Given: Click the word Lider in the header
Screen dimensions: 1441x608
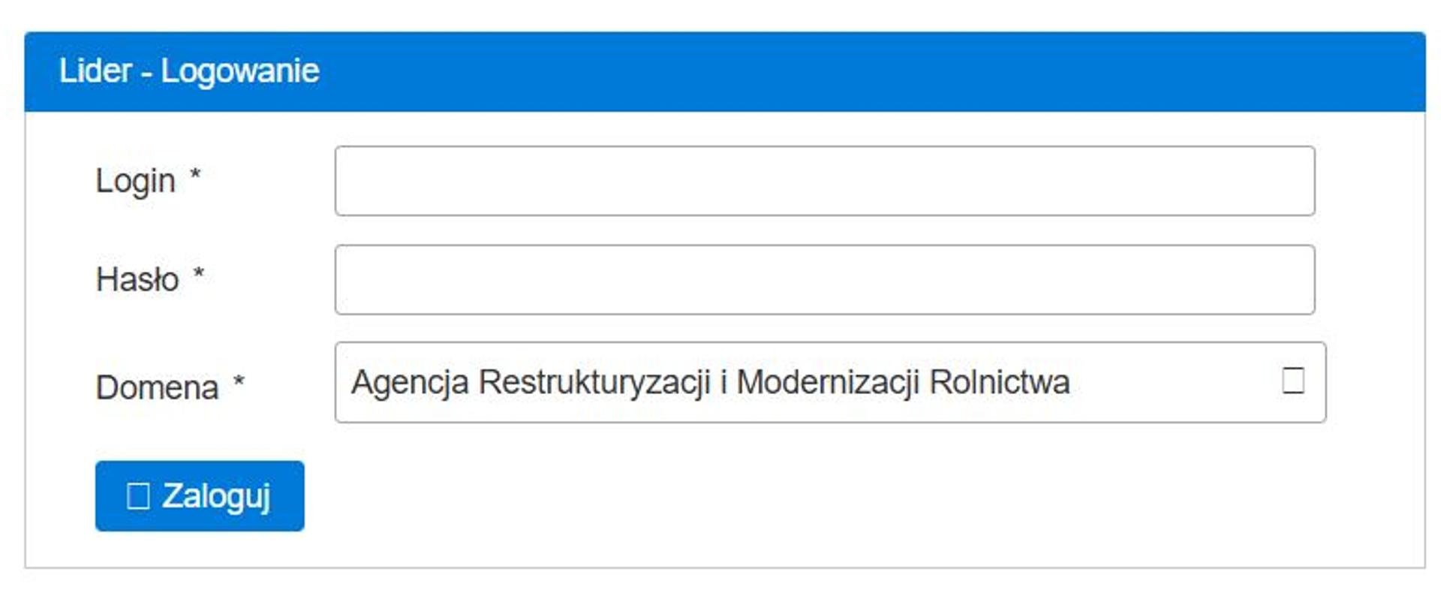Looking at the screenshot, I should (x=95, y=71).
